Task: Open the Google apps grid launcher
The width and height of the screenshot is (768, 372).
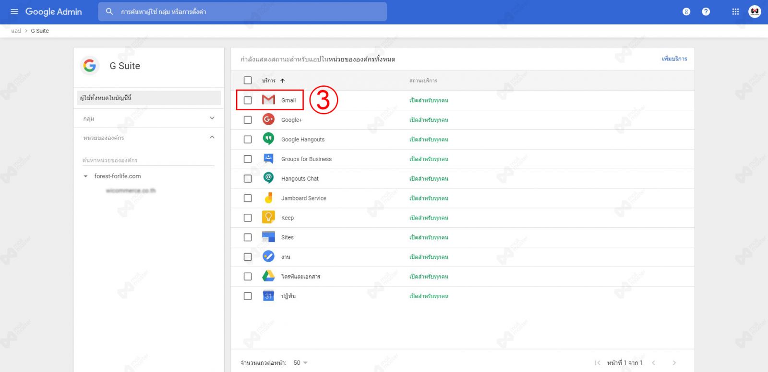Action: point(735,12)
